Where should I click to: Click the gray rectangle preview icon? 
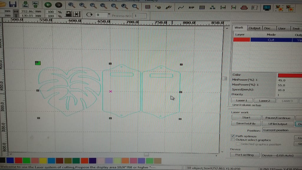pyautogui.click(x=202, y=7)
